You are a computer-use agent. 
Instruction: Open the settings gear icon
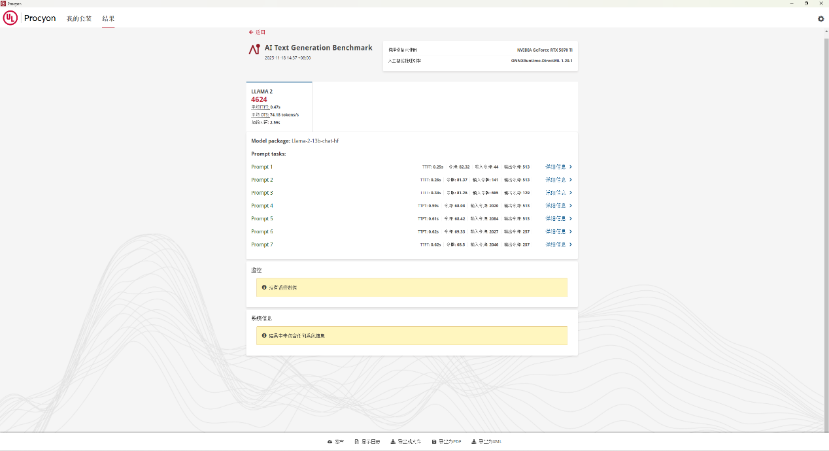(821, 19)
